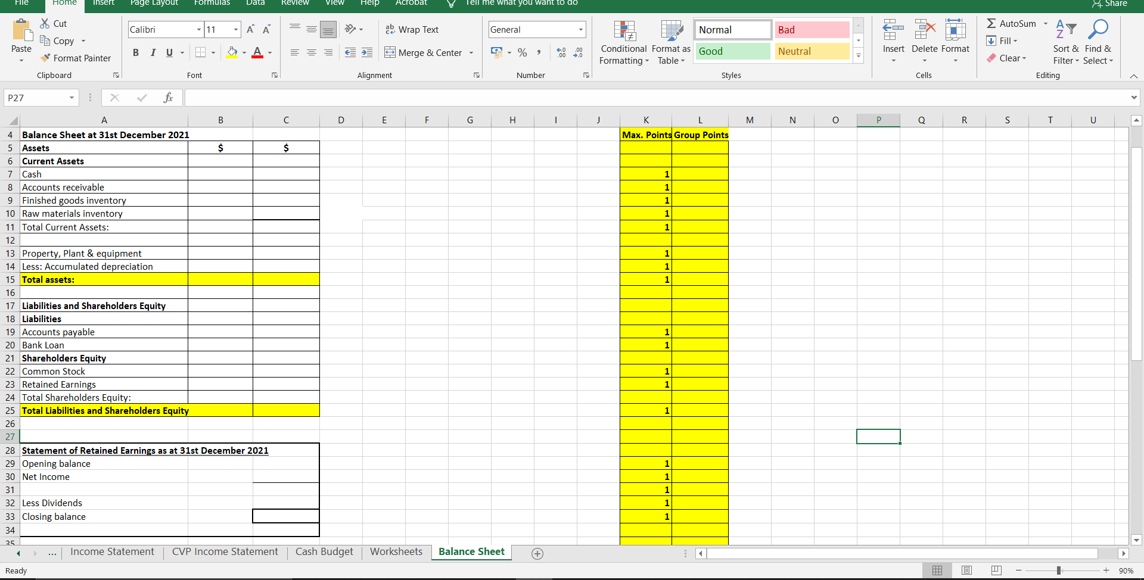
Task: Expand the AutoSum dropdown arrow
Action: [x=1046, y=24]
